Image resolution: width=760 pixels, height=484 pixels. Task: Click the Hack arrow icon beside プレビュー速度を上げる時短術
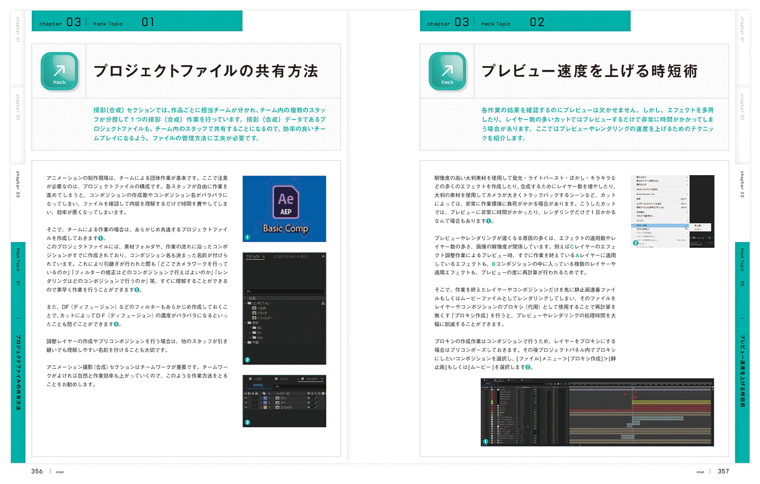[447, 71]
